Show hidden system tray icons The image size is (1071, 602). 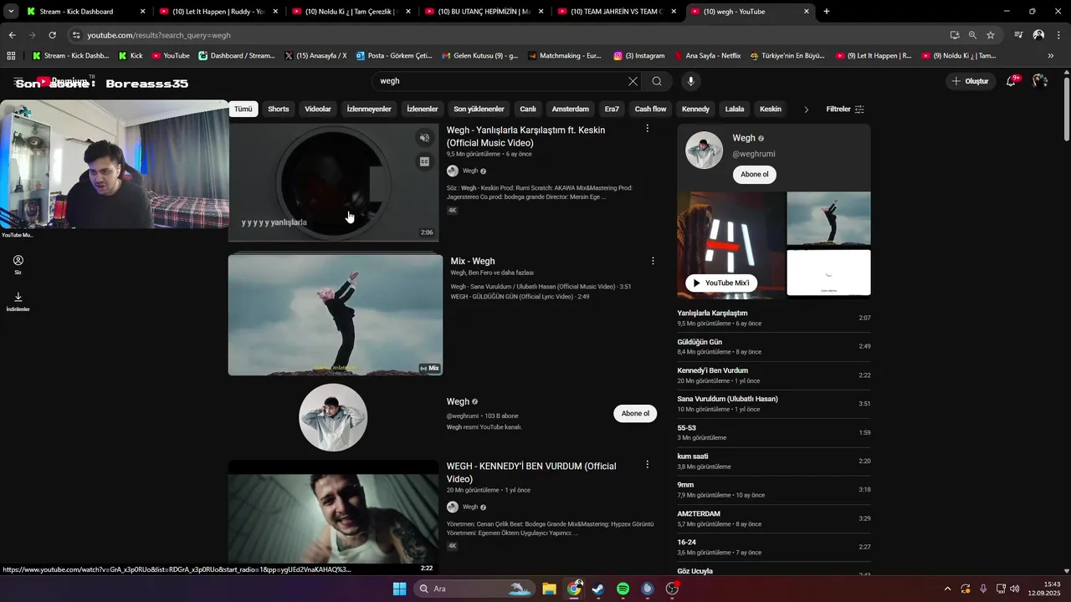point(947,589)
